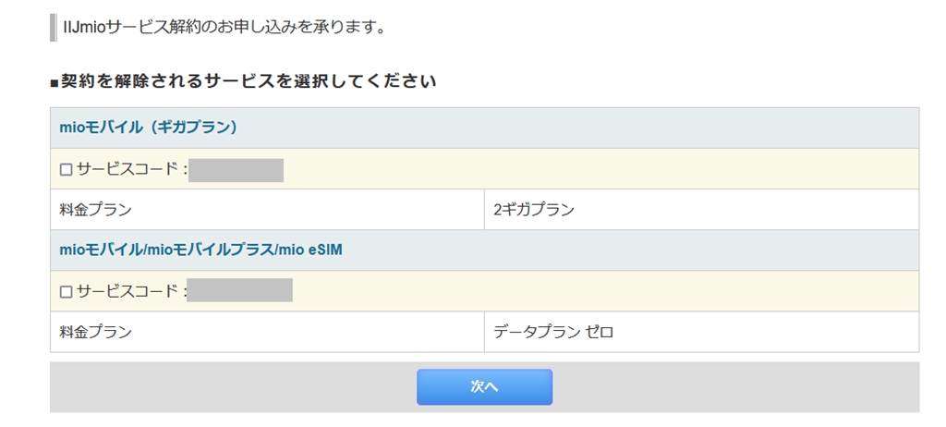
Task: Click the IIJmioサービス解約 intro sentence
Action: (224, 27)
